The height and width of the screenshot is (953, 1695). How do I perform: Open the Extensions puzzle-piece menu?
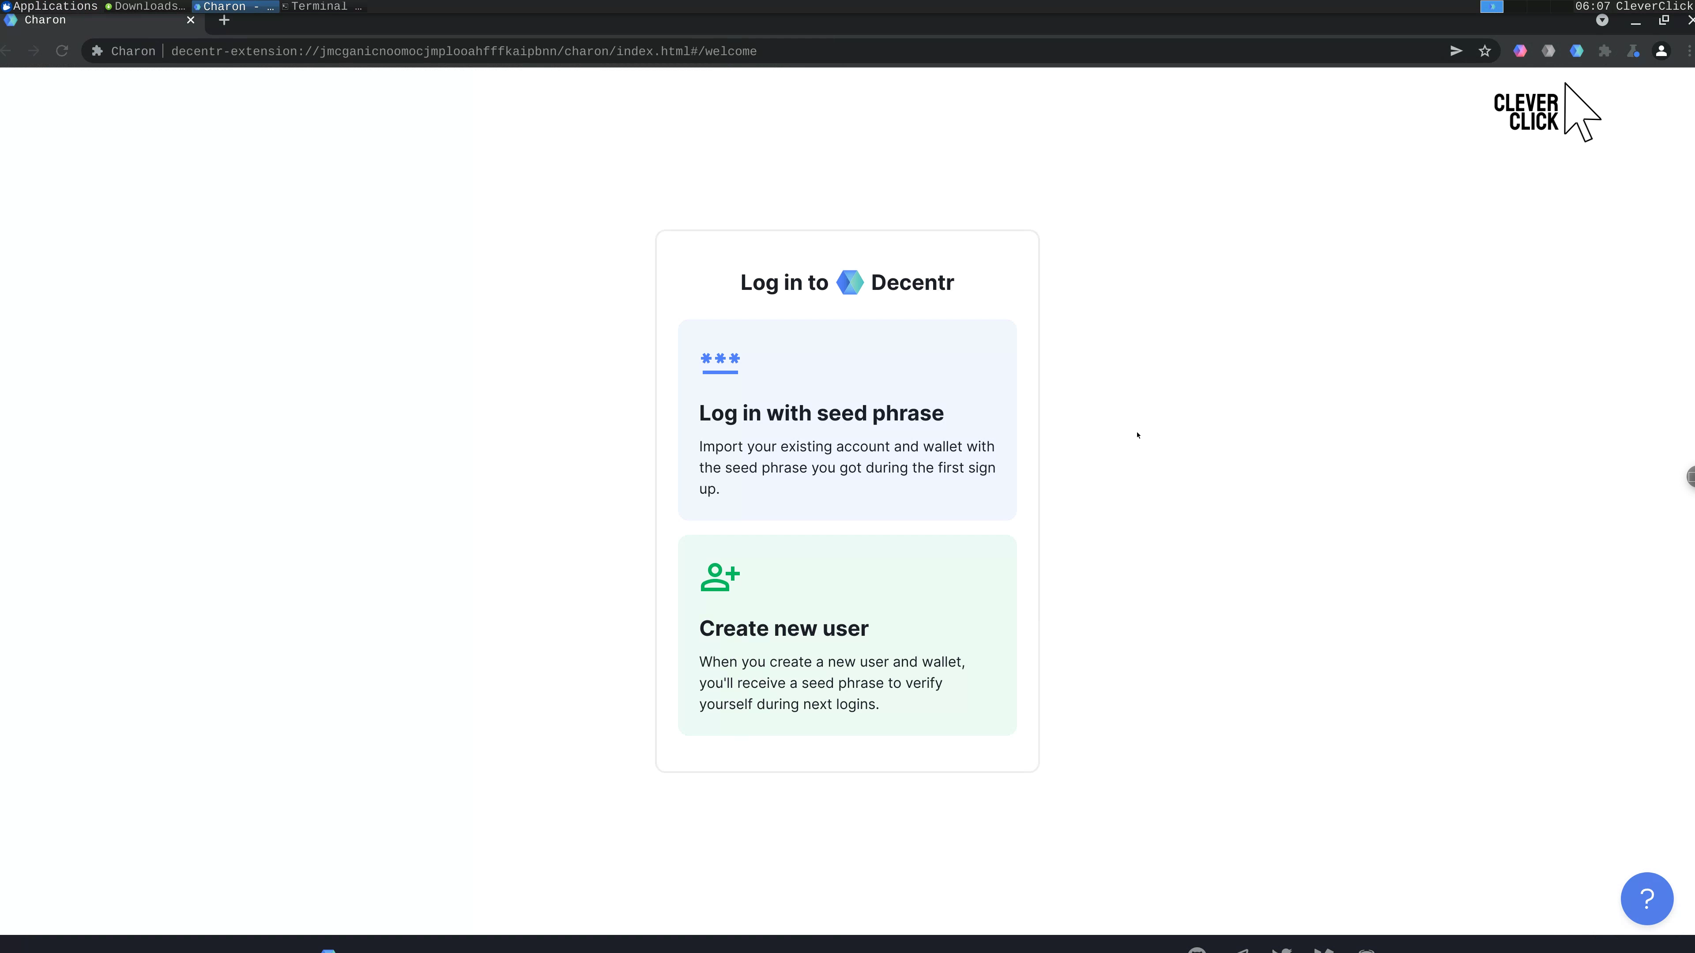pyautogui.click(x=1604, y=51)
